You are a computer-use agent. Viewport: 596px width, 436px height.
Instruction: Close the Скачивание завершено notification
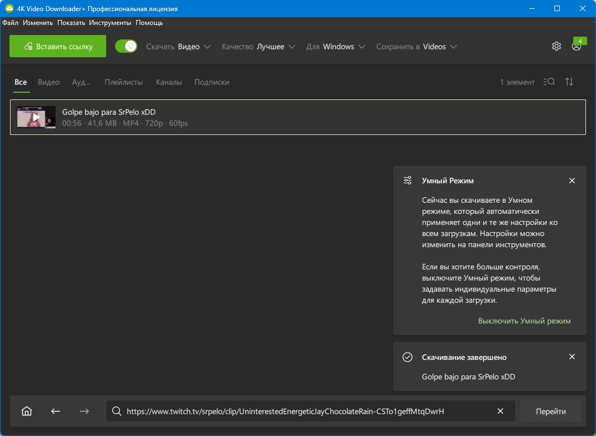572,357
